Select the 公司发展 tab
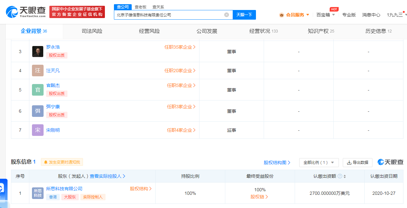This screenshot has width=407, height=208. [207, 31]
